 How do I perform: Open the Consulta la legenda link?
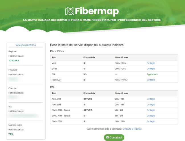[132, 129]
